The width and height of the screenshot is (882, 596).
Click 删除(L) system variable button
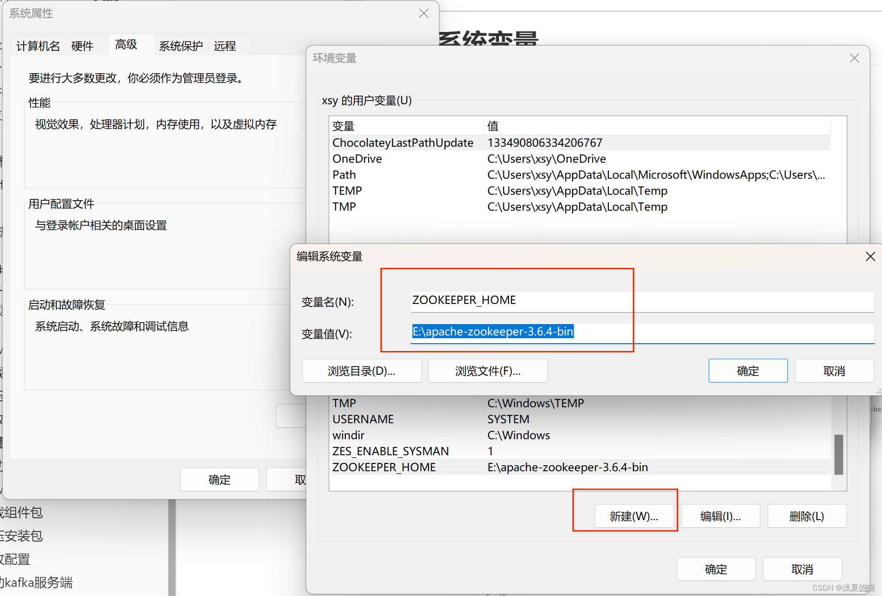click(x=807, y=516)
